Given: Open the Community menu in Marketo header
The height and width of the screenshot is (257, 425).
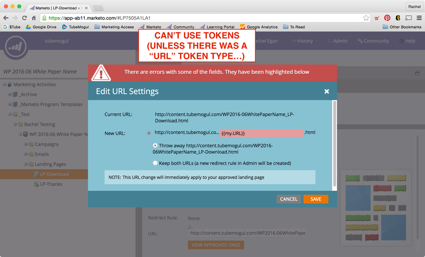Looking at the screenshot, I should click(x=373, y=41).
